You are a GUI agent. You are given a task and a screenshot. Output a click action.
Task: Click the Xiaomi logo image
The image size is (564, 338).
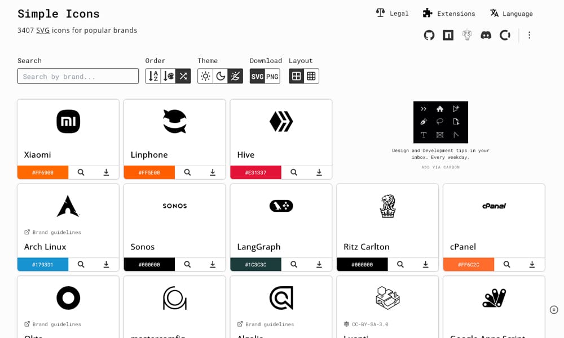(68, 122)
